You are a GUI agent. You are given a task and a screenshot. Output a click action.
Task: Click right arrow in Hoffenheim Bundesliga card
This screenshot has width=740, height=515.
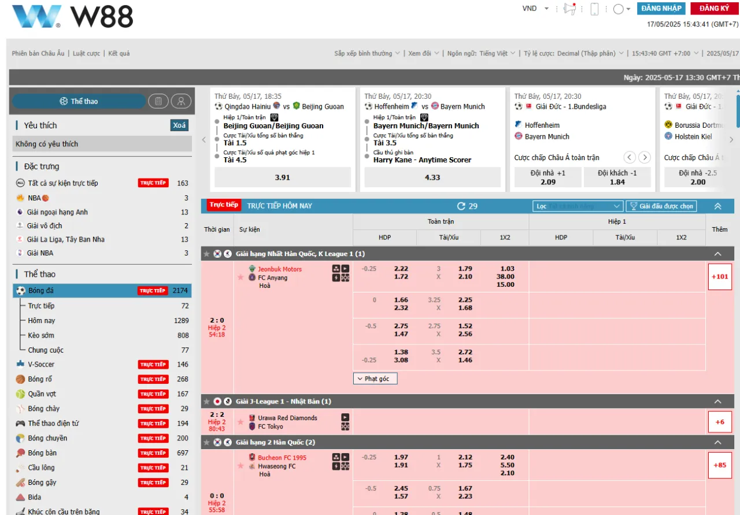tap(645, 157)
